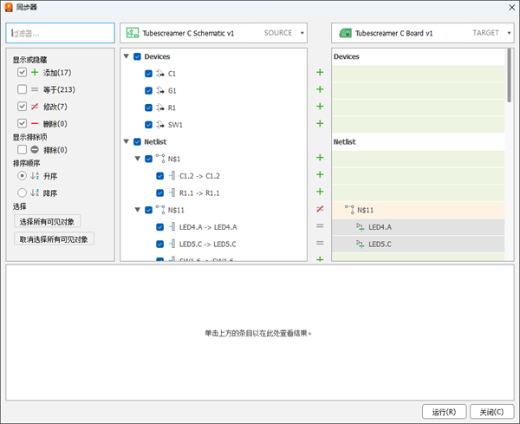Select N$11 in the target panel
The height and width of the screenshot is (424, 520).
click(x=365, y=210)
